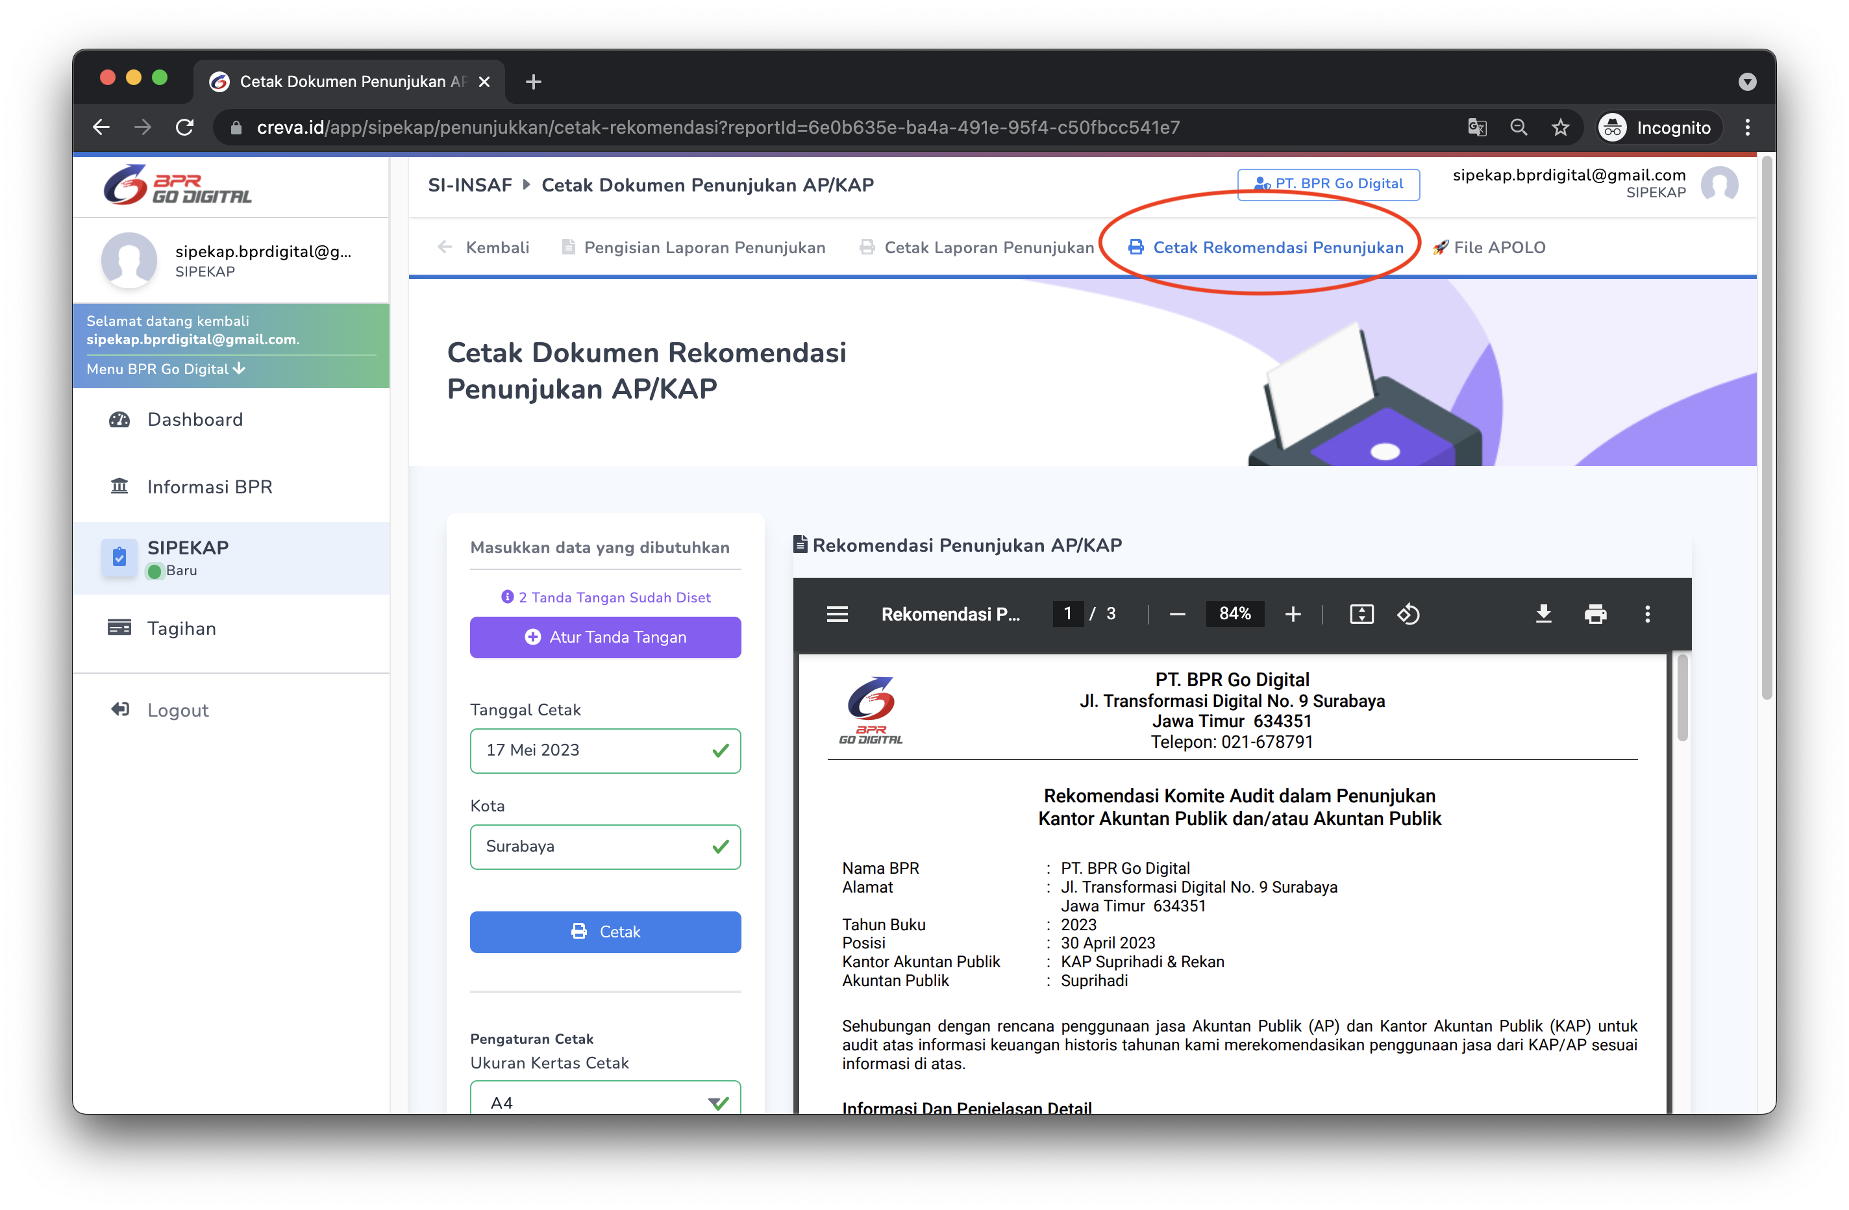Download the PDF document
1849x1210 pixels.
[1544, 614]
